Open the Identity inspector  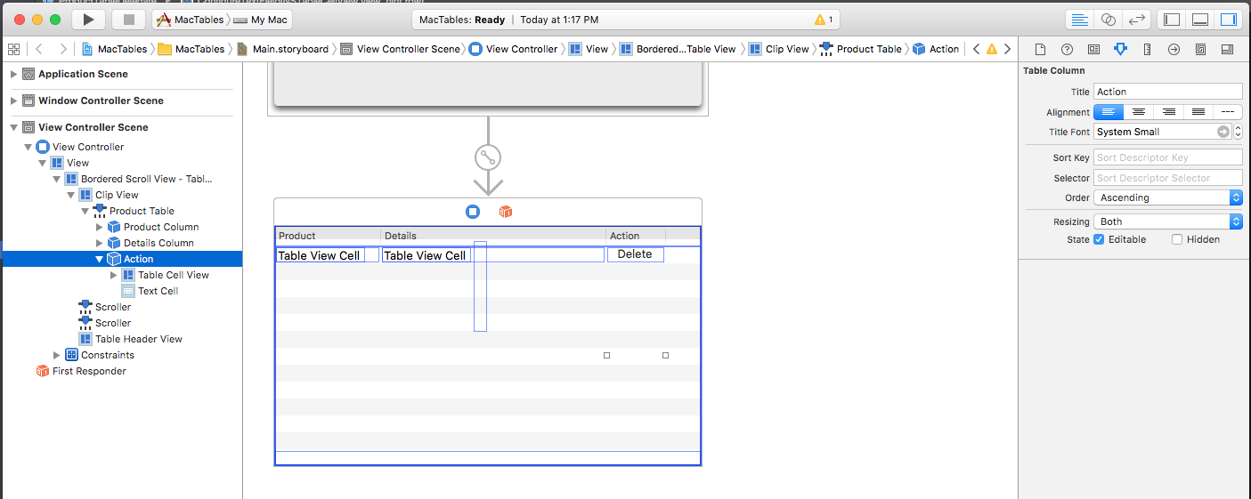point(1093,49)
